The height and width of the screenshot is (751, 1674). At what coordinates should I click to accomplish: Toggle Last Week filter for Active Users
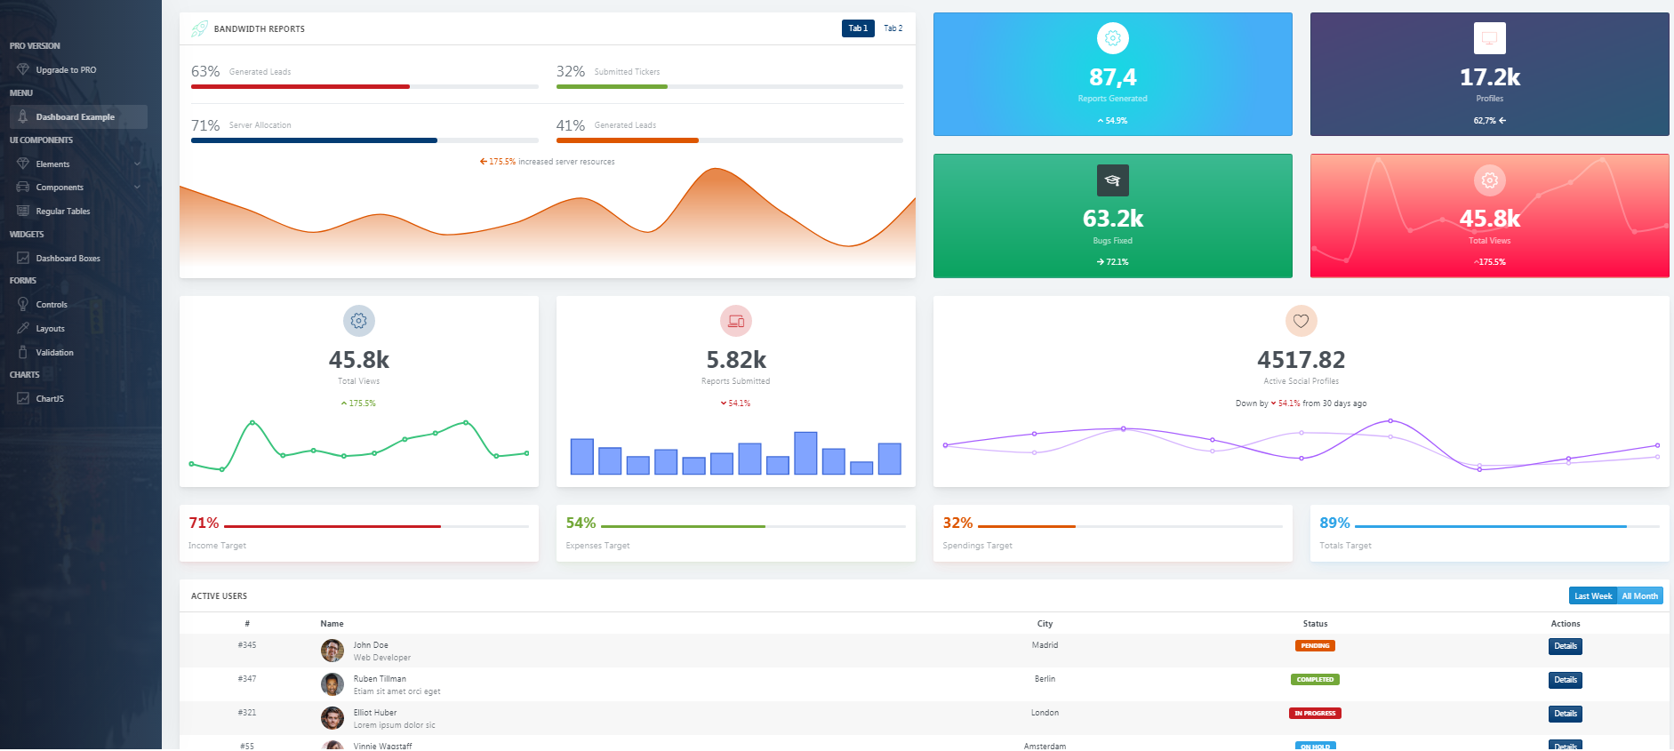coord(1592,596)
